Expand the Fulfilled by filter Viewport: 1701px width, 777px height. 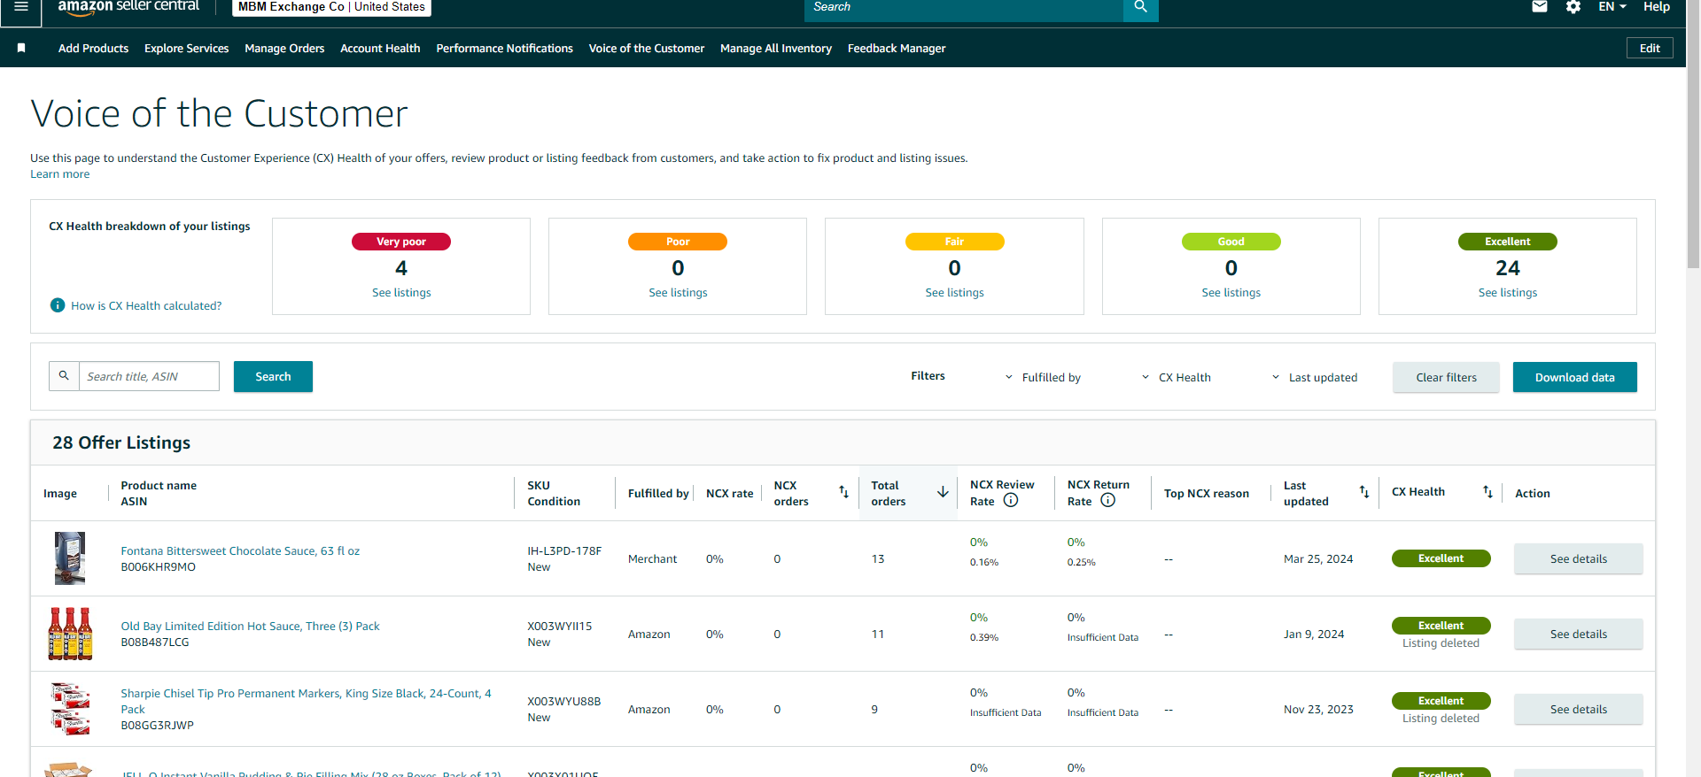[x=1043, y=377]
